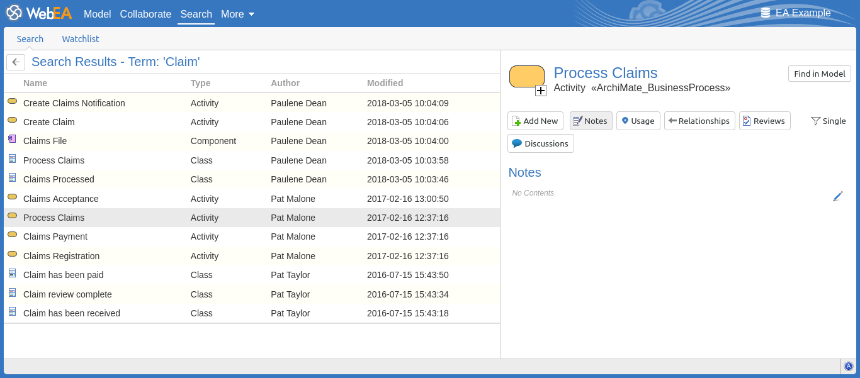Click the pencil icon to edit notes

click(x=837, y=196)
